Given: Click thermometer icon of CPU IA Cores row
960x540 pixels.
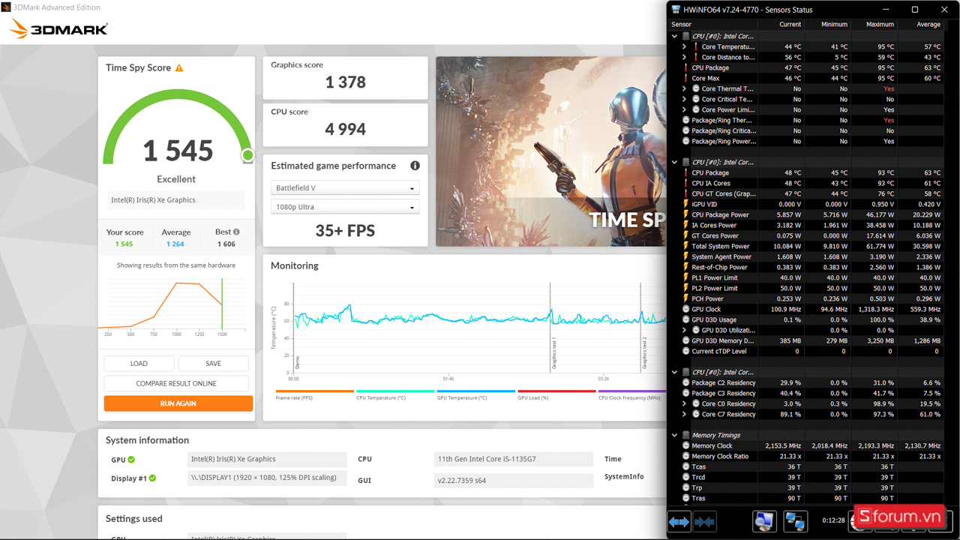Looking at the screenshot, I should click(685, 183).
